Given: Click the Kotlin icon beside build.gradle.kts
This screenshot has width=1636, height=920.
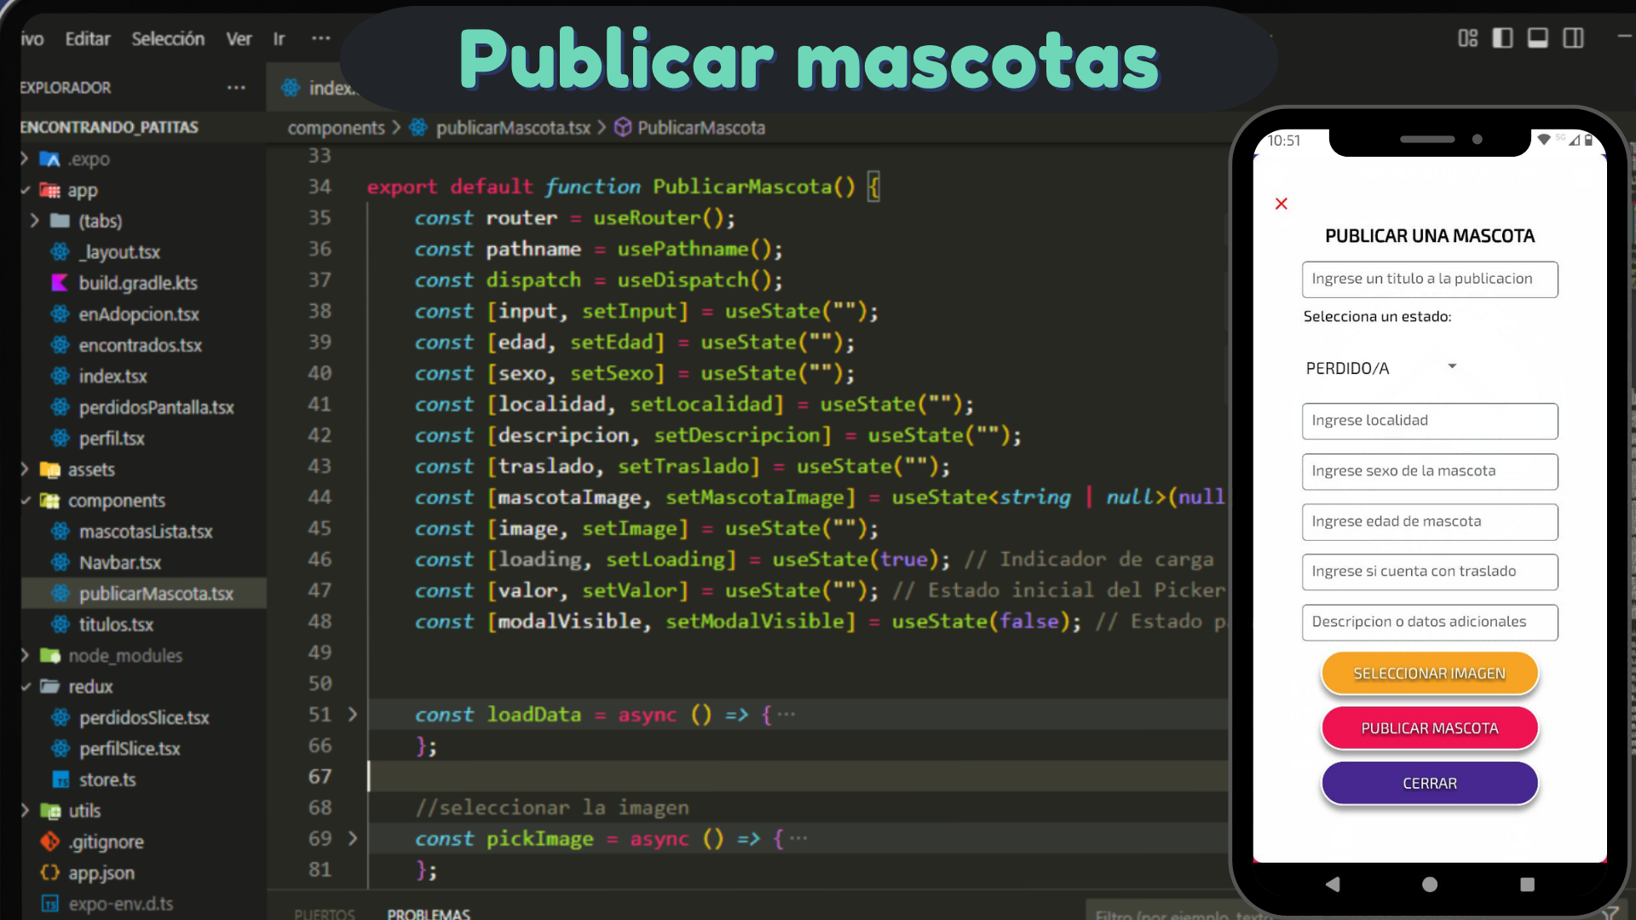Looking at the screenshot, I should [x=59, y=283].
